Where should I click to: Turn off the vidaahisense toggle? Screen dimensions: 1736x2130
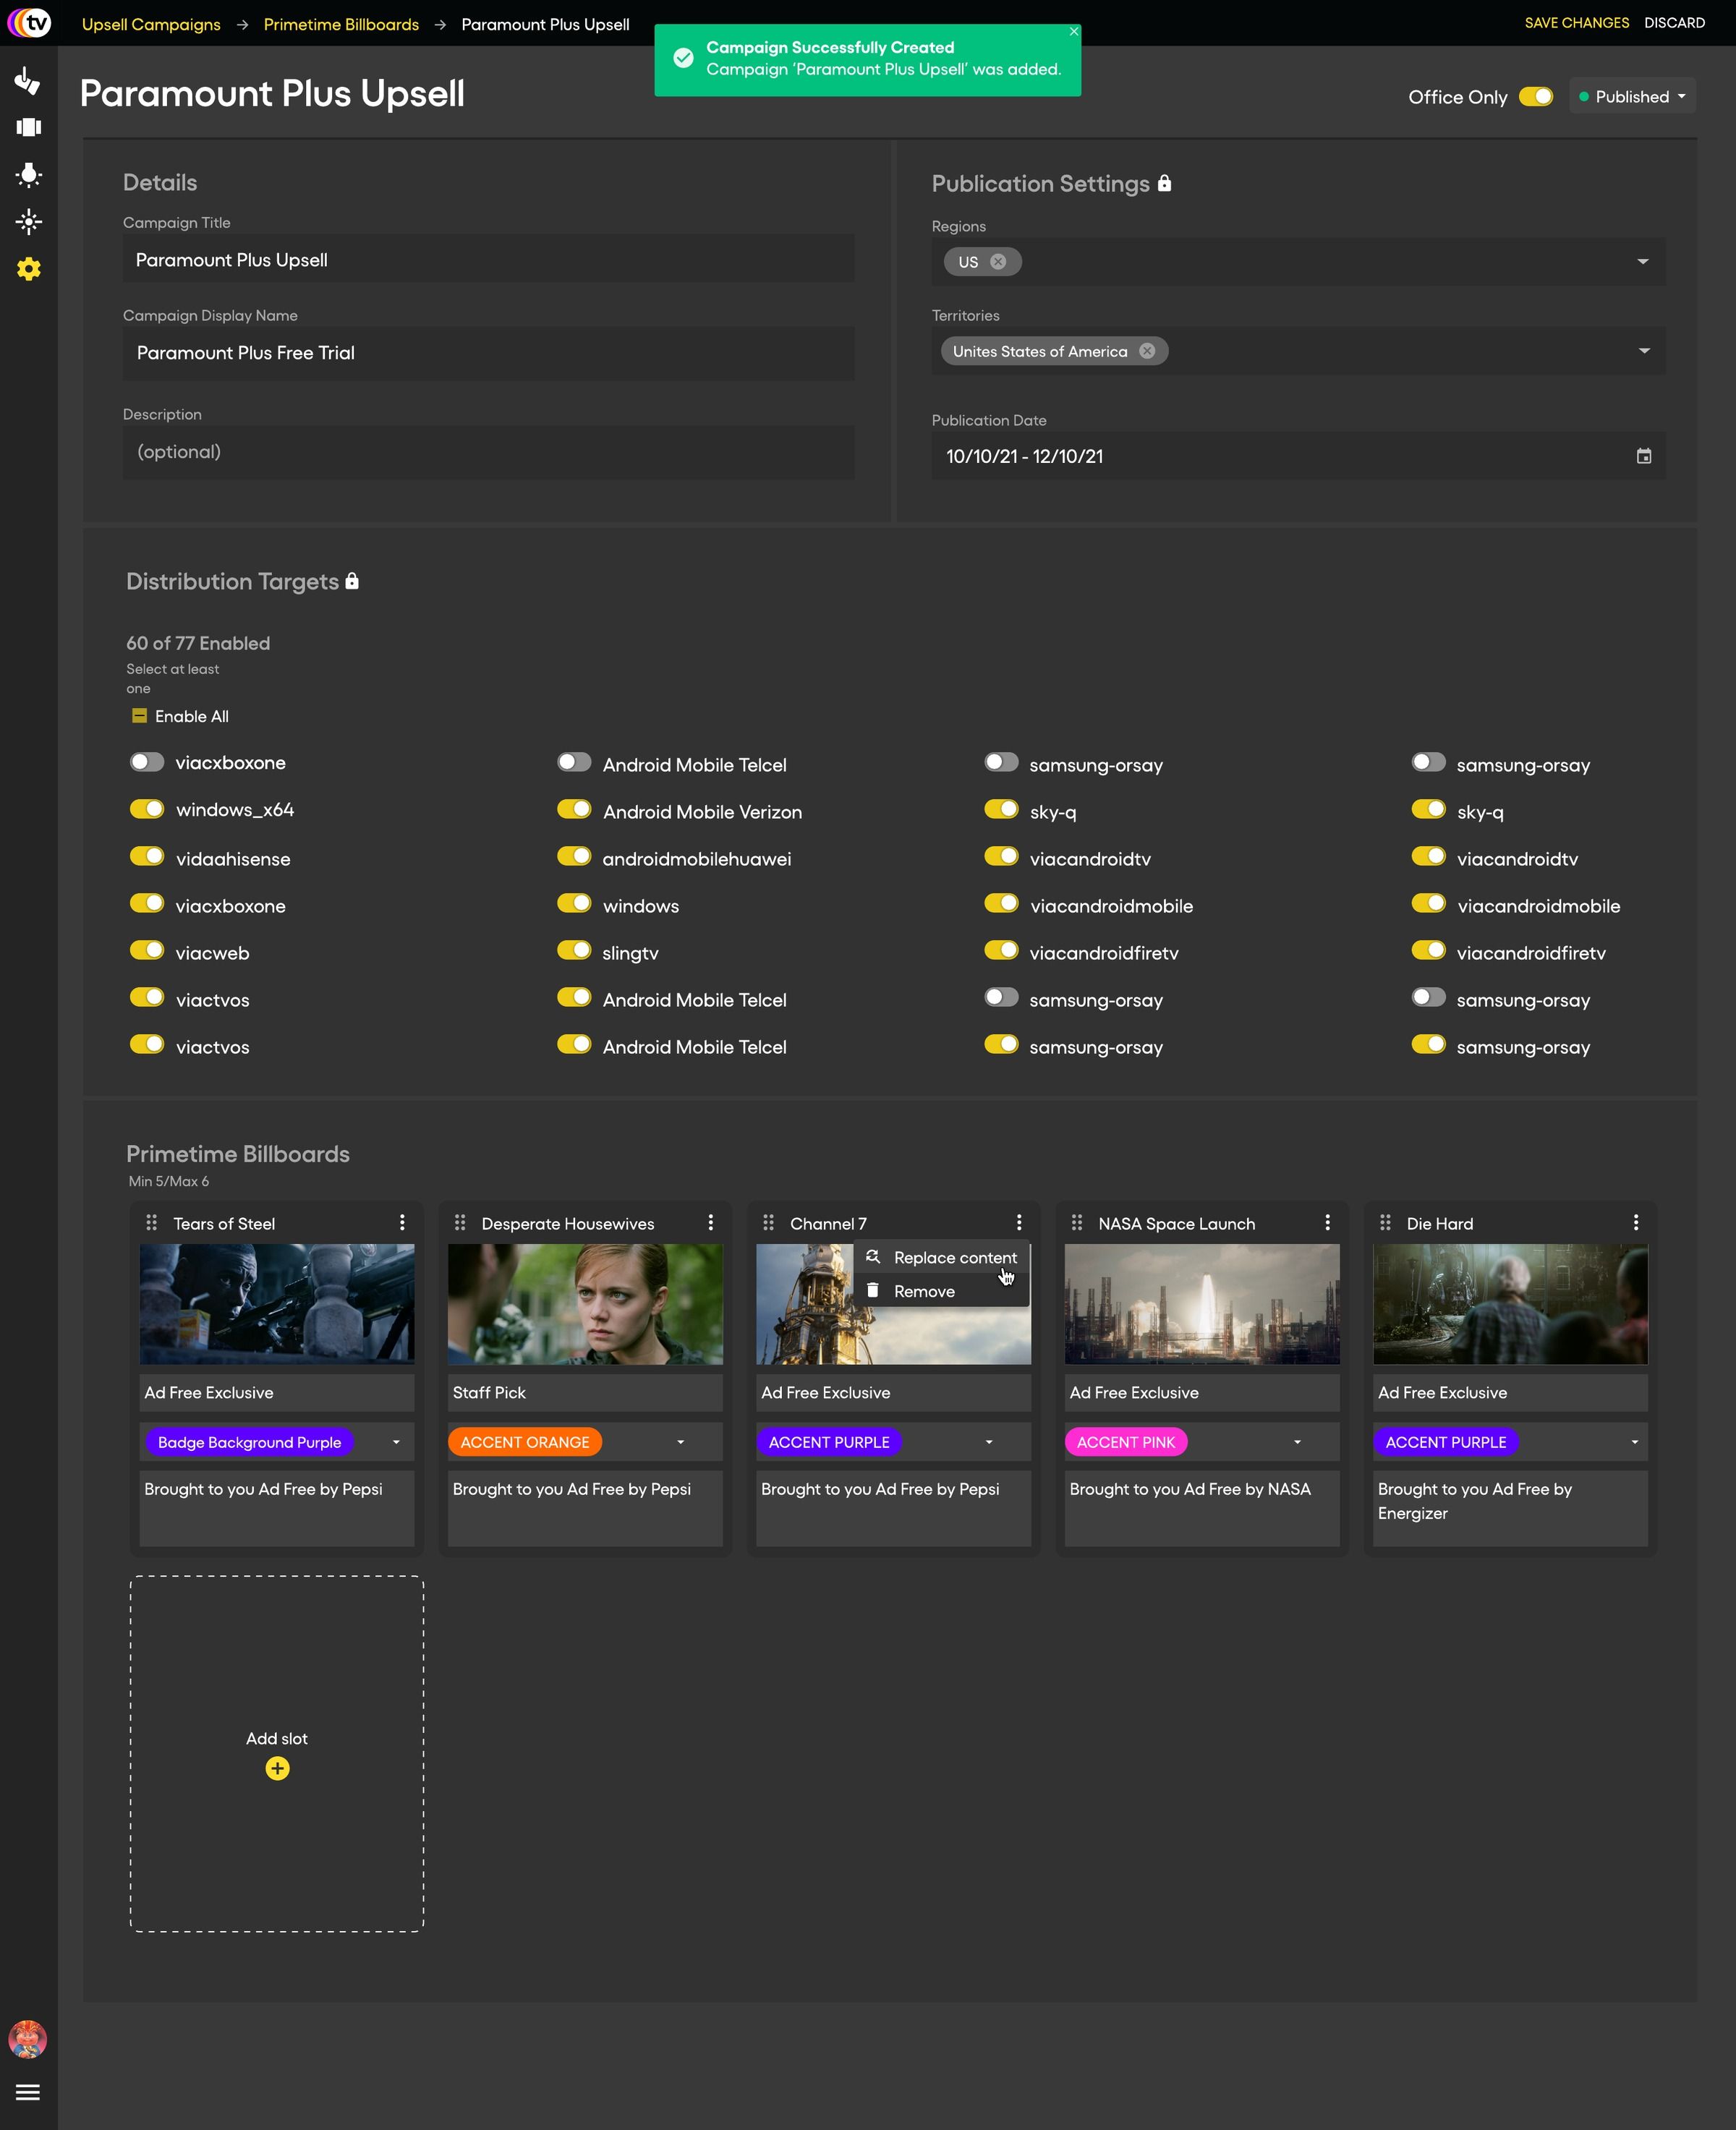click(x=147, y=856)
